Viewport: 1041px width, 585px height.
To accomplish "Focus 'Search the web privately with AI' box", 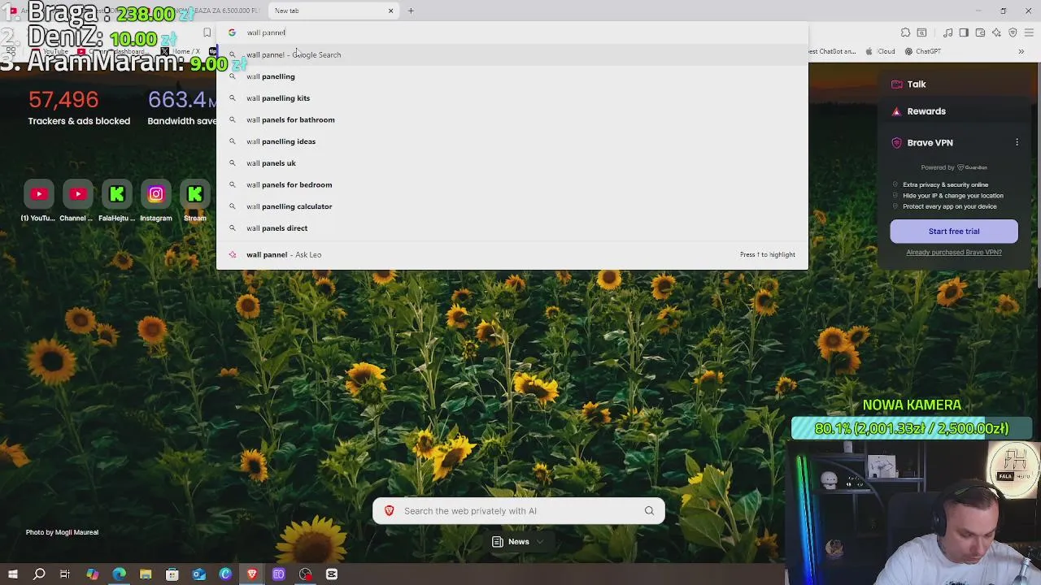I will [518, 511].
